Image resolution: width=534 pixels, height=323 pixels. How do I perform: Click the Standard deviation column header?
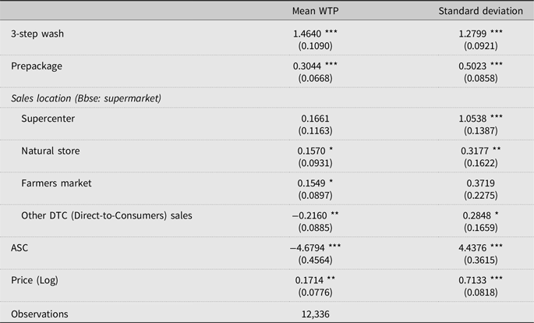click(x=480, y=11)
